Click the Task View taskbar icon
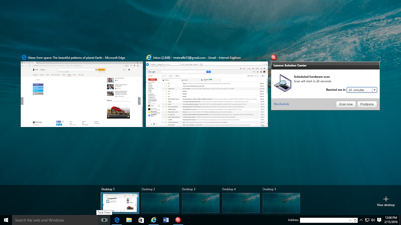 tap(104, 220)
